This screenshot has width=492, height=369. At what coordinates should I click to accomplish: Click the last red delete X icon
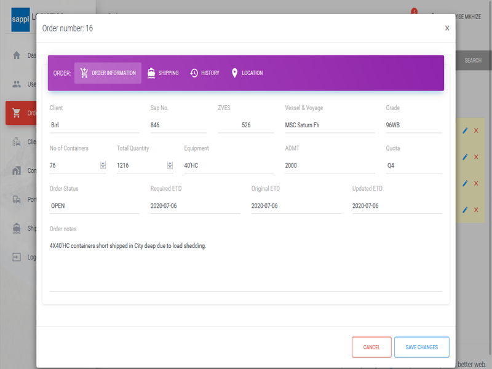pyautogui.click(x=476, y=210)
